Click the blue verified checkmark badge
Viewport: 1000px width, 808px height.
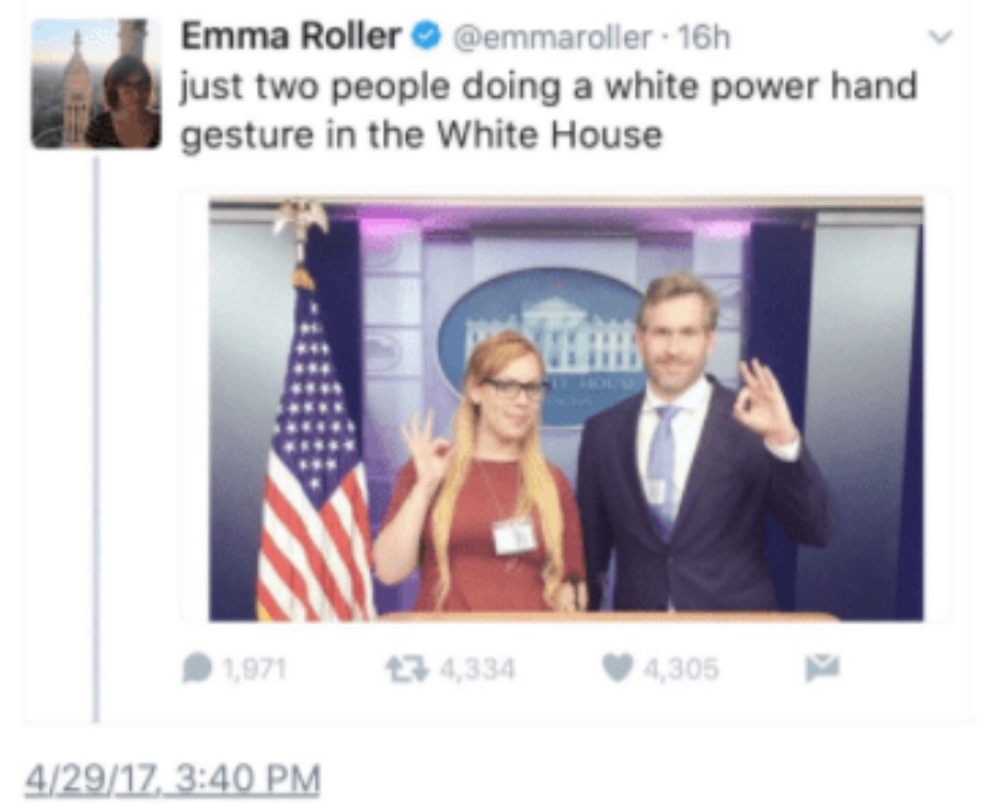pyautogui.click(x=426, y=37)
